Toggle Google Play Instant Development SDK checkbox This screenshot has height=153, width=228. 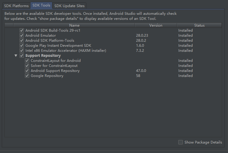click(22, 46)
